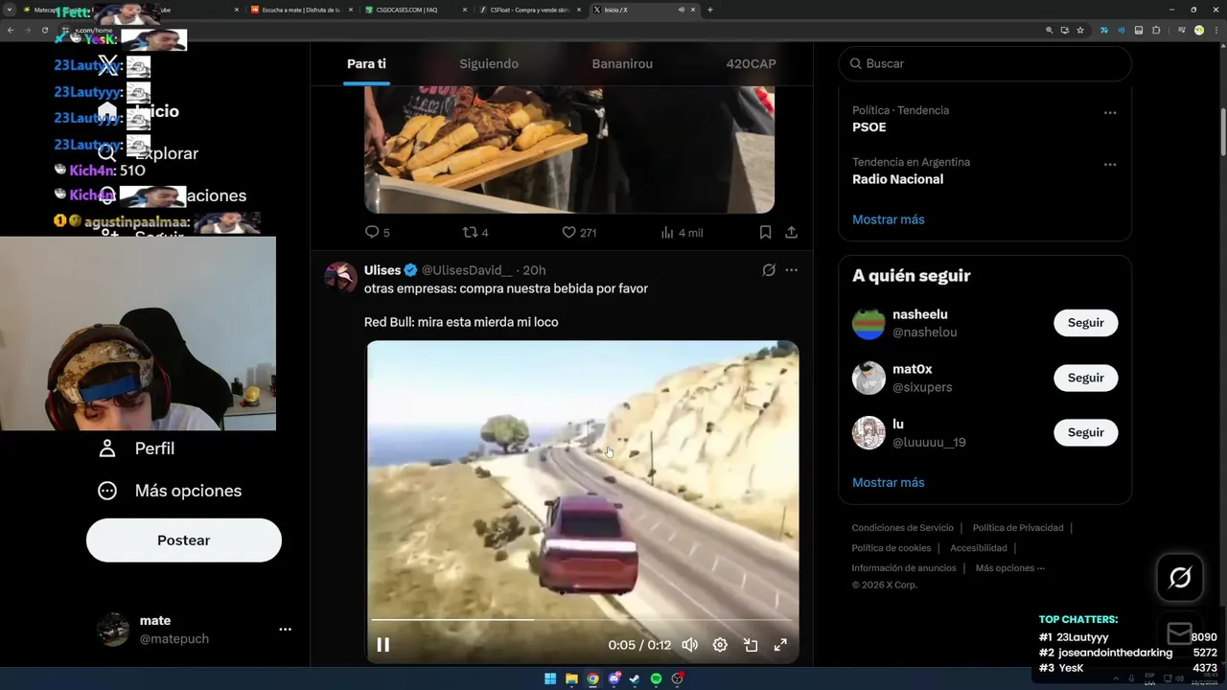This screenshot has height=690, width=1227.
Task: Open the floating Grok button
Action: [1180, 577]
